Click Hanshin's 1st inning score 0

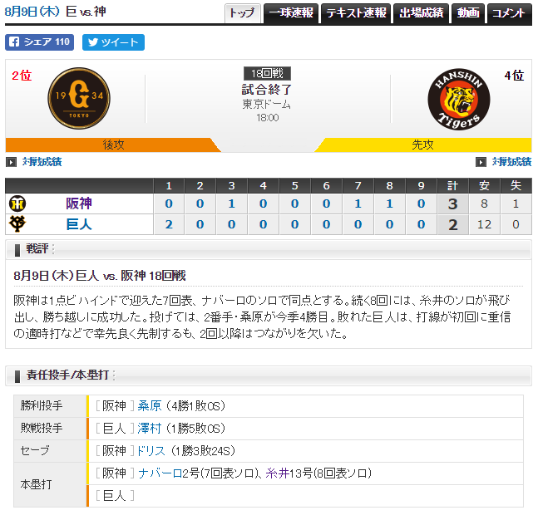click(169, 204)
